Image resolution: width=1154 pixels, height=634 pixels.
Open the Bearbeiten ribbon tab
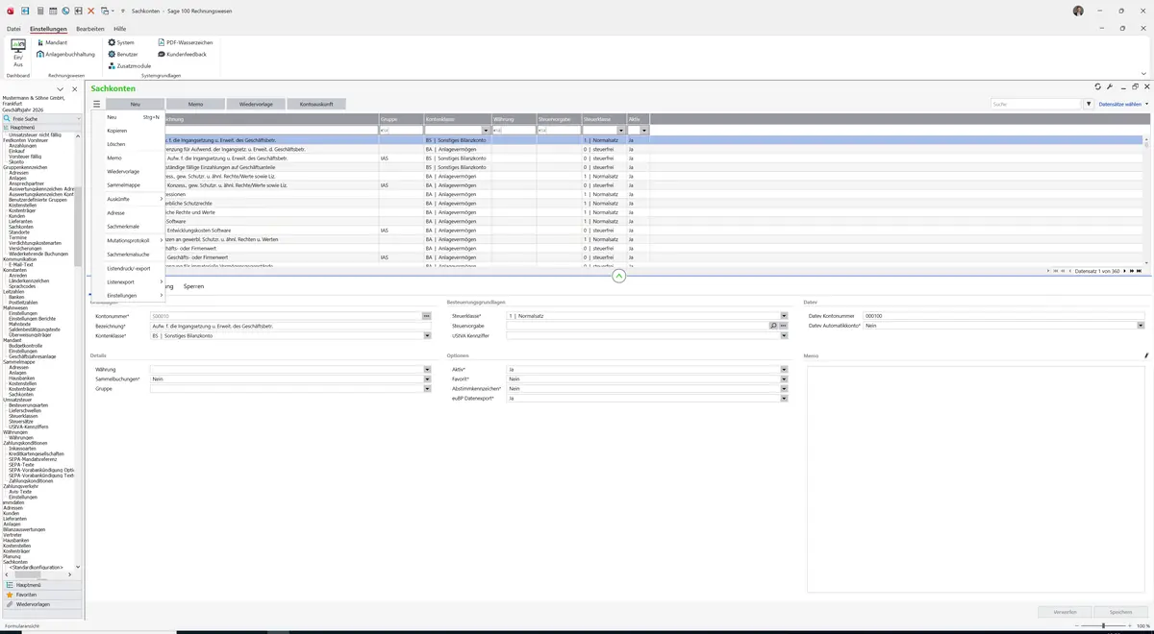(x=90, y=29)
